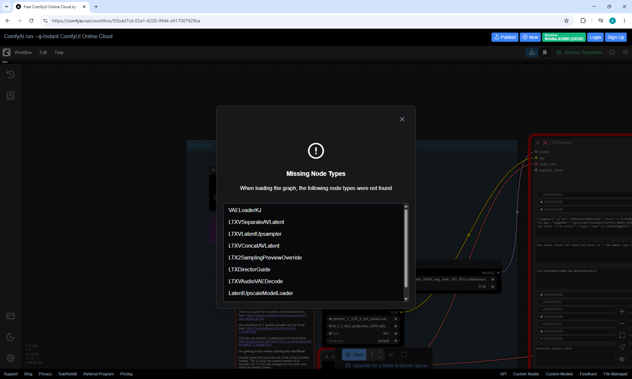This screenshot has width=632, height=379.
Task: Click Upgrade for a faster & private queue
Action: (x=386, y=365)
